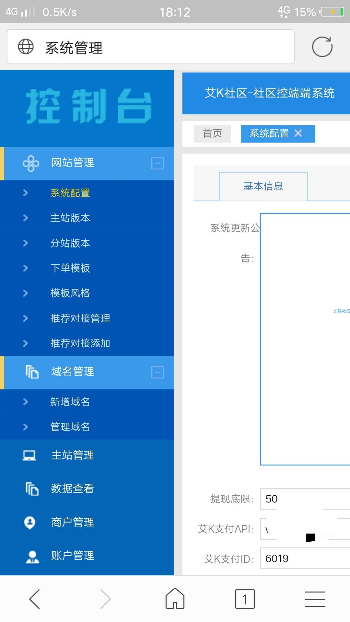Click the 账户管理 user icon
This screenshot has height=622, width=350.
click(x=32, y=557)
